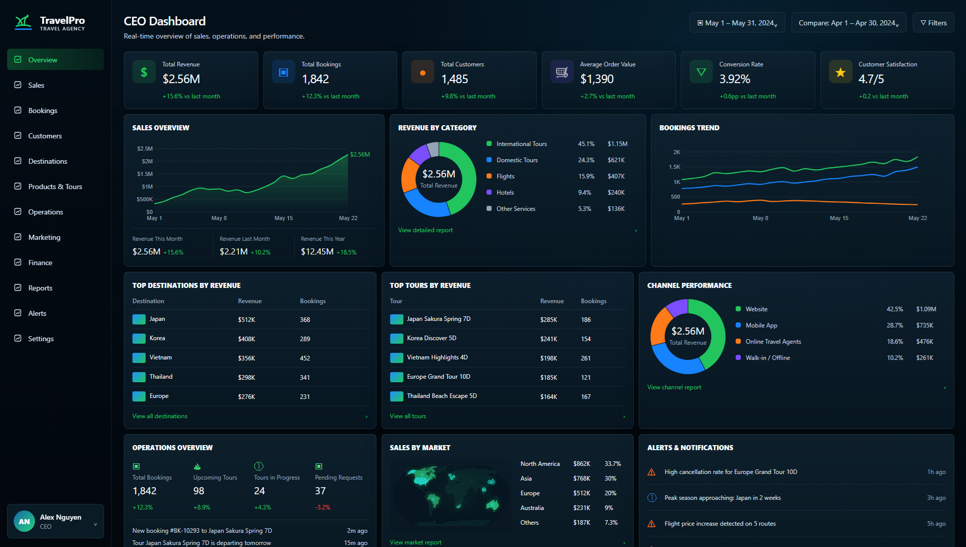The height and width of the screenshot is (547, 966).
Task: Click the warning icon for flight price alert
Action: click(651, 524)
